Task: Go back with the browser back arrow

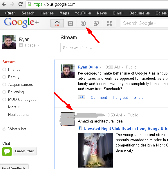Action: point(4,4)
